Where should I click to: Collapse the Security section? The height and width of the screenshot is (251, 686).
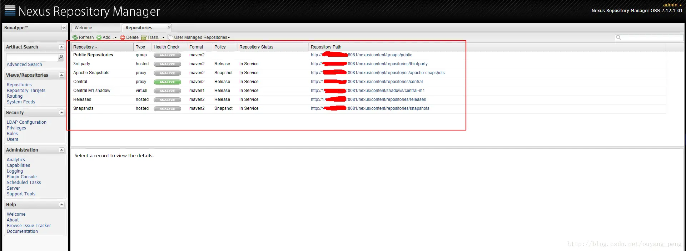point(61,113)
